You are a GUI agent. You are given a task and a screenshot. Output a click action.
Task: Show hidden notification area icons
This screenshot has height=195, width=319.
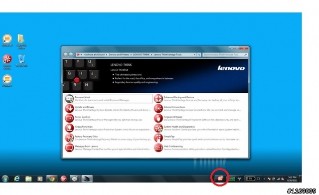[x=265, y=179]
